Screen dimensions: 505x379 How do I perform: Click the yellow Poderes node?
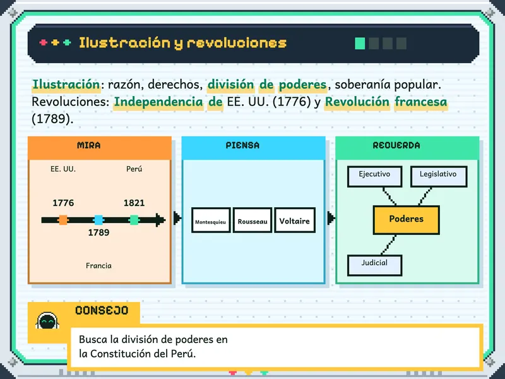(406, 220)
